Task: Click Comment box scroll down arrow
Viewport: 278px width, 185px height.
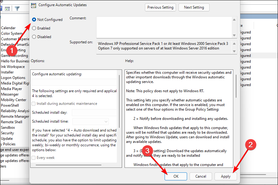Action: [x=234, y=35]
